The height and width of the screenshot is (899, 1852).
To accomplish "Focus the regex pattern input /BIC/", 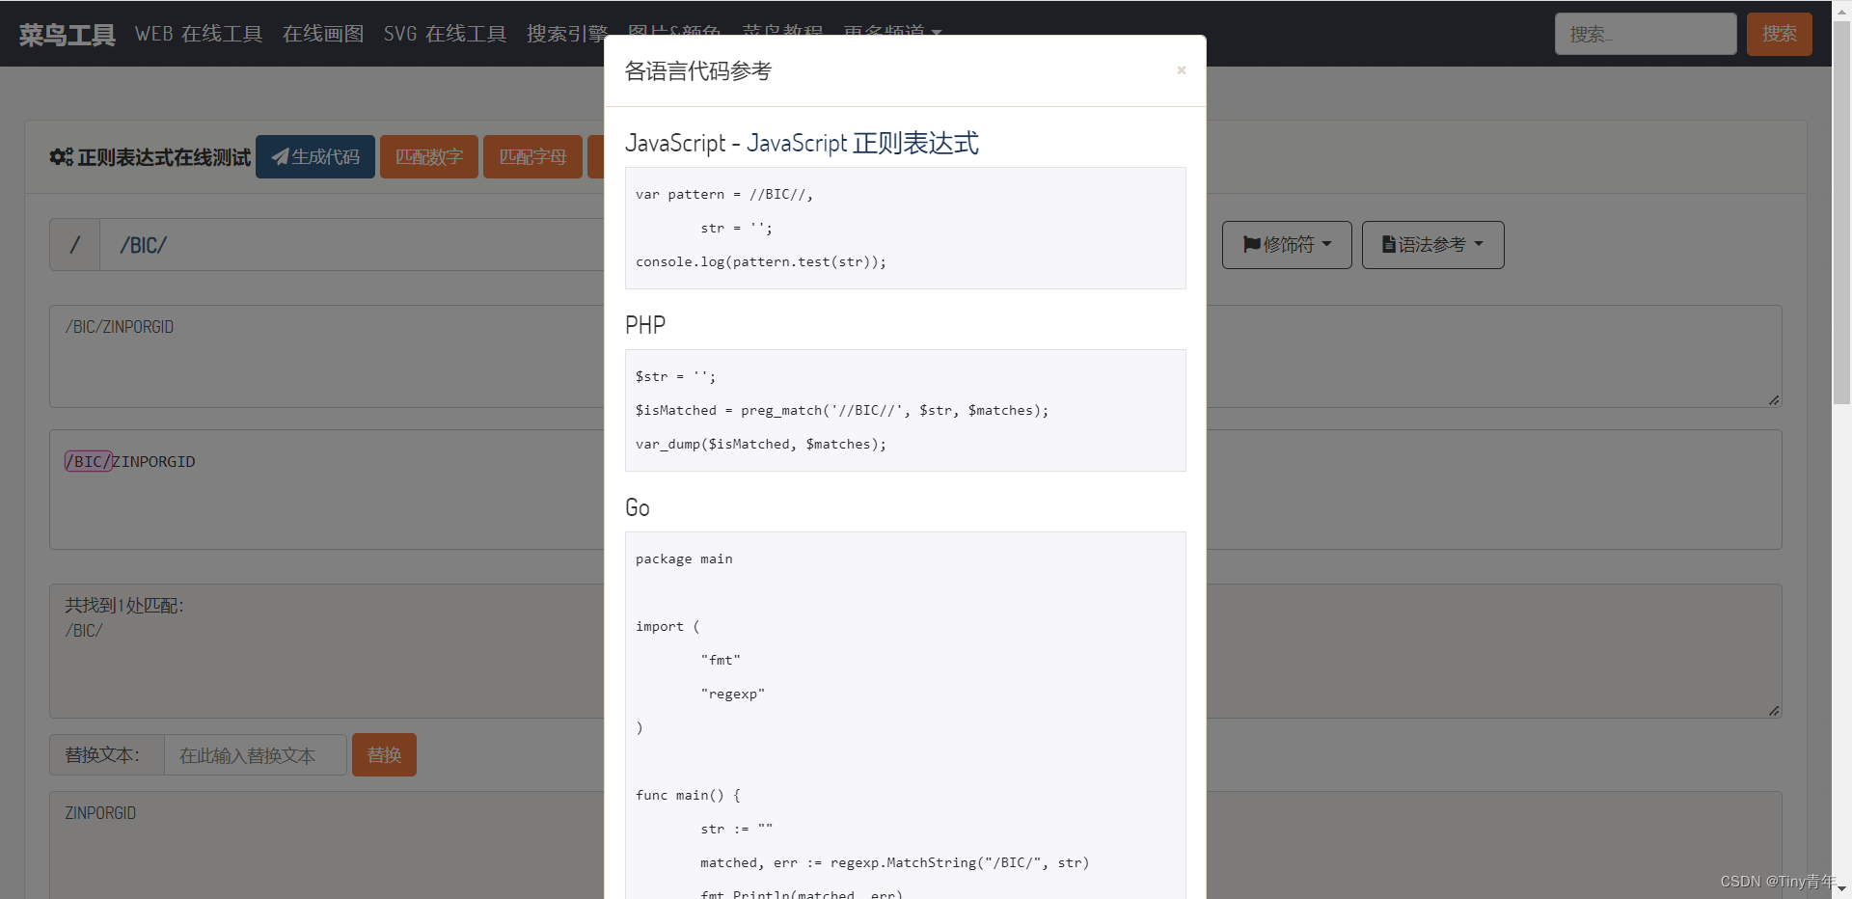I will pos(352,245).
